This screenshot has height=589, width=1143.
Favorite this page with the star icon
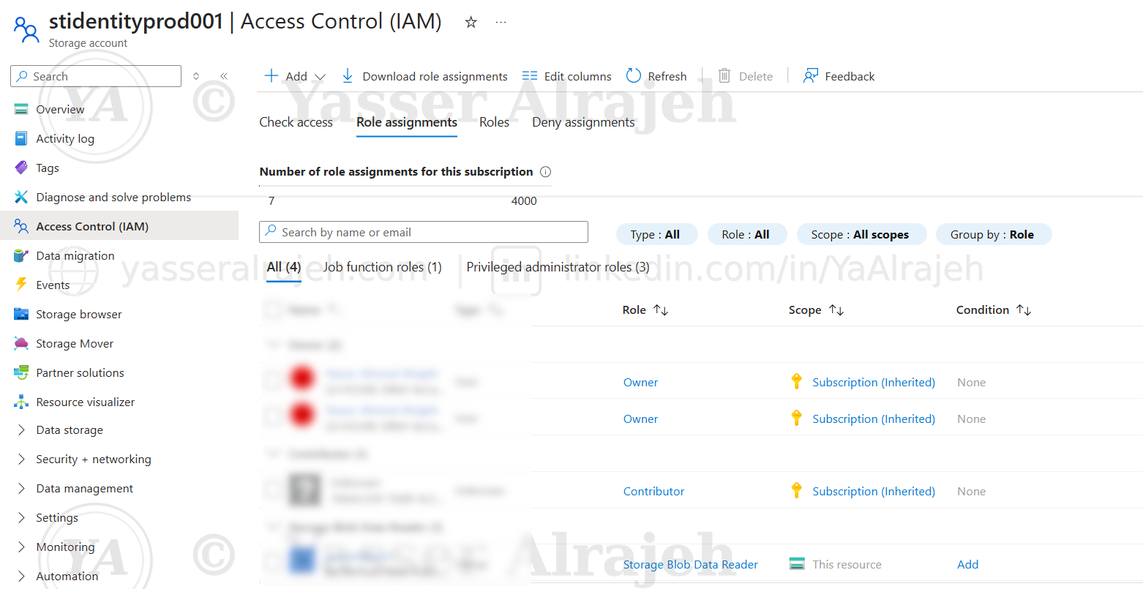coord(471,22)
